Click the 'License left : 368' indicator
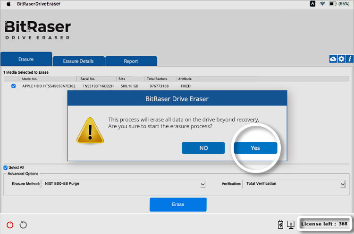 (324, 224)
